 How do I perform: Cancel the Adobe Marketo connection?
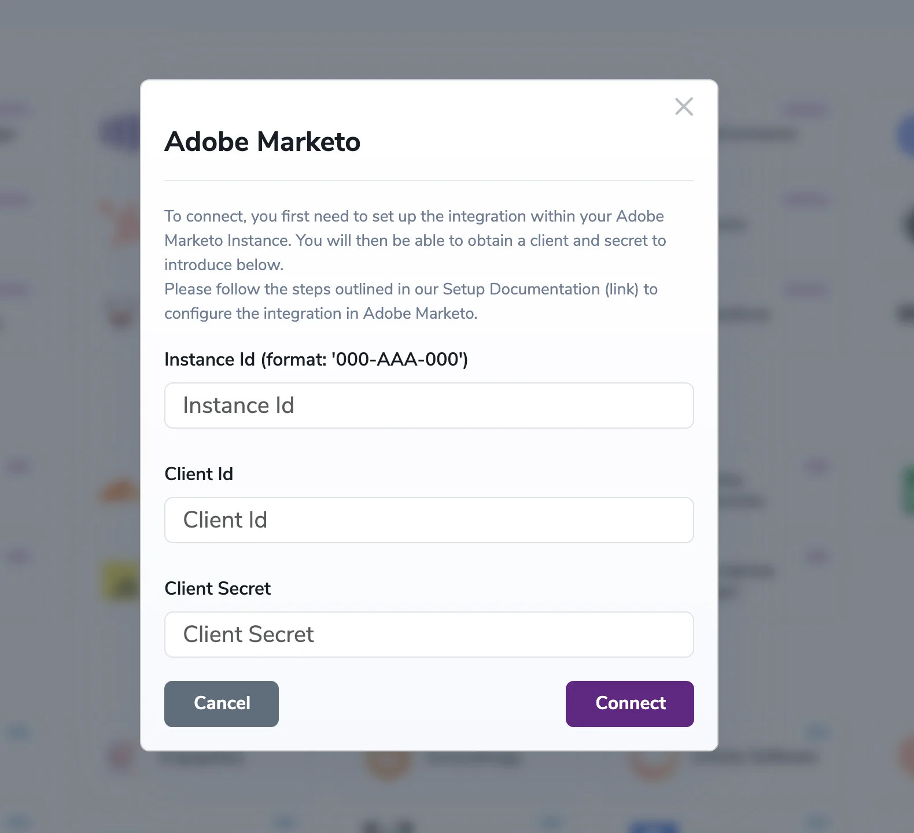point(222,703)
